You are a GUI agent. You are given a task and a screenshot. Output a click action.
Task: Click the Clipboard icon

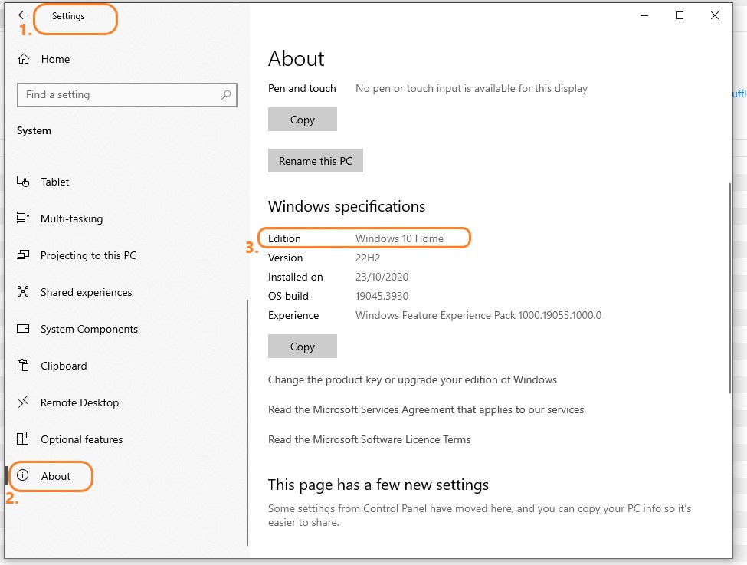pyautogui.click(x=23, y=365)
